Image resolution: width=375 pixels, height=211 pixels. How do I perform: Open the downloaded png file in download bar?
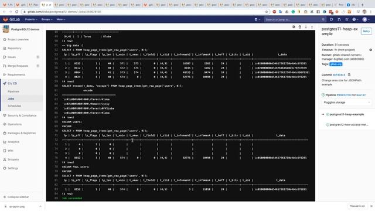pos(17,206)
